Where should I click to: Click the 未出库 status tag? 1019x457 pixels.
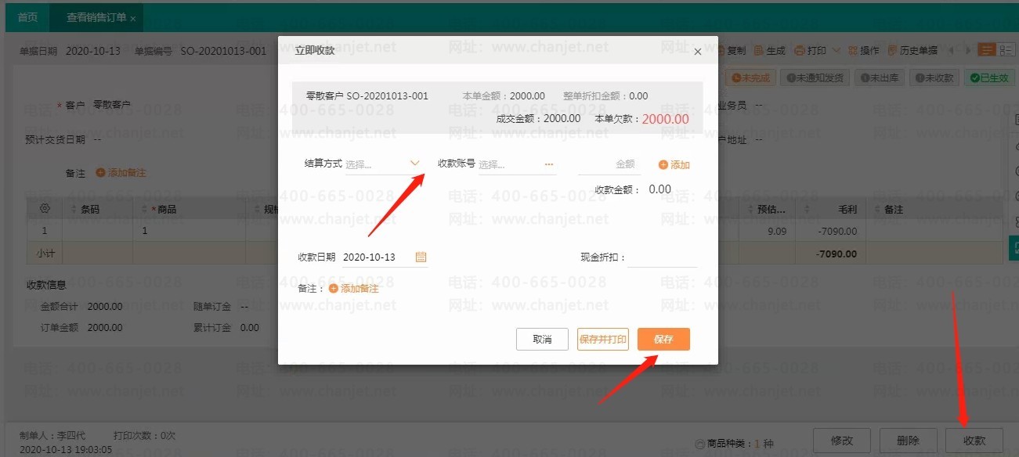[880, 77]
